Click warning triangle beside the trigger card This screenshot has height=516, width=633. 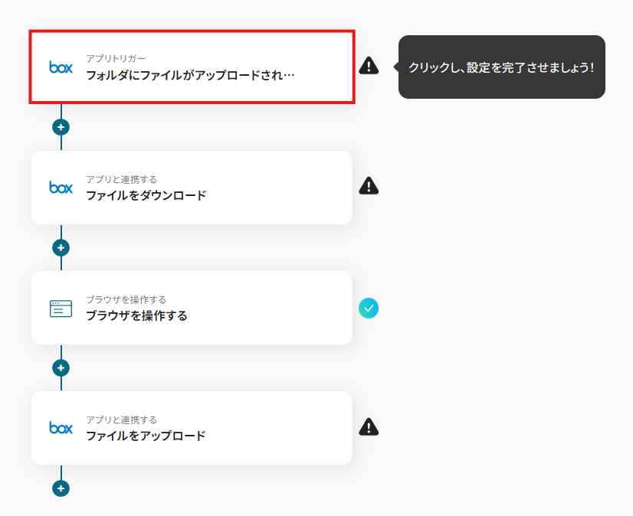point(369,66)
